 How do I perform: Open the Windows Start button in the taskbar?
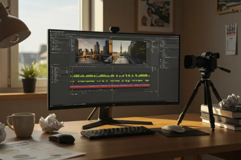point(51,106)
